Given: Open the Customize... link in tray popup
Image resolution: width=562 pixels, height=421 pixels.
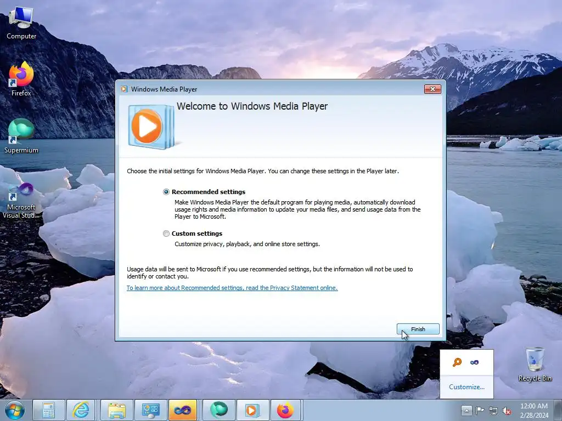Looking at the screenshot, I should 467,387.
